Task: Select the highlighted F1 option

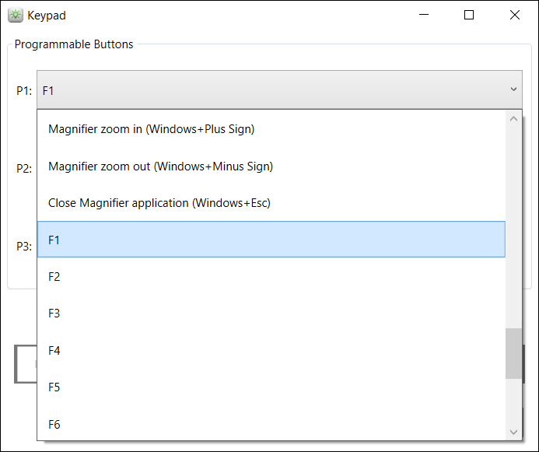Action: pyautogui.click(x=271, y=240)
